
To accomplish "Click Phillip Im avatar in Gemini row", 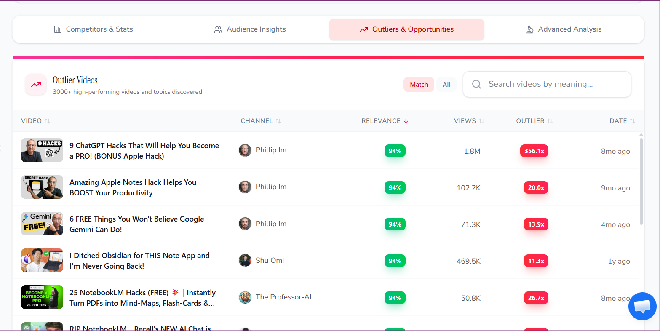I will [x=245, y=224].
